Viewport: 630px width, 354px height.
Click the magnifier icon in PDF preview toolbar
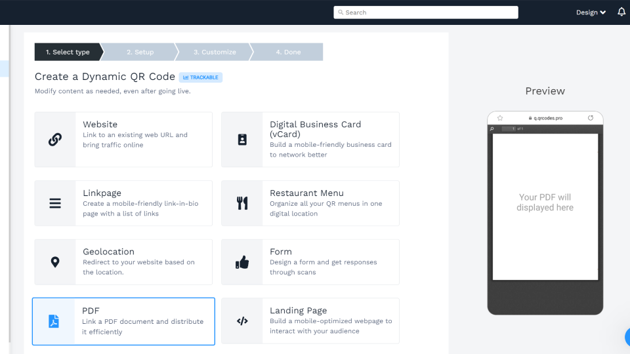tap(492, 129)
